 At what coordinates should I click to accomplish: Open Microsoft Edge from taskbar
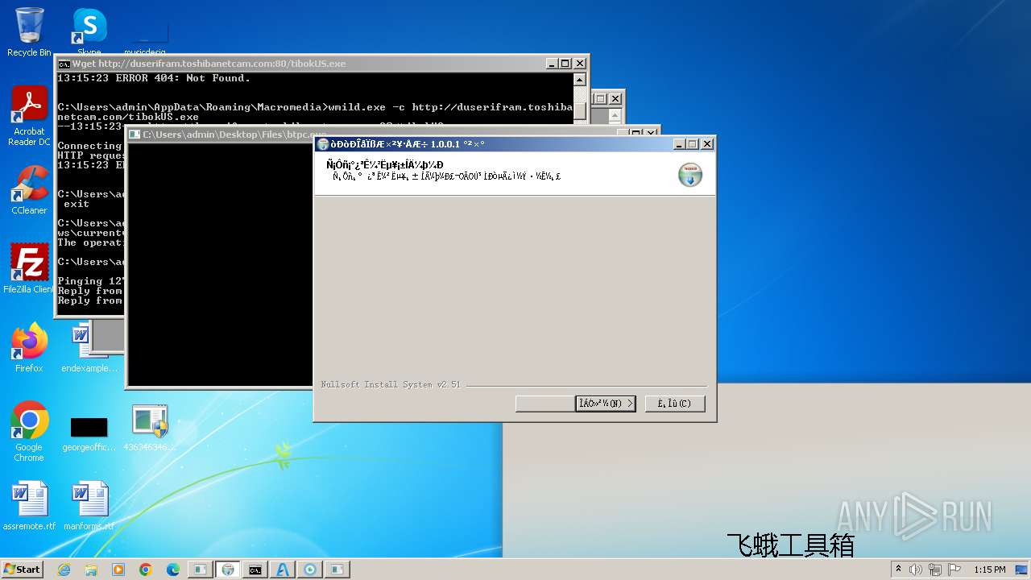(173, 570)
